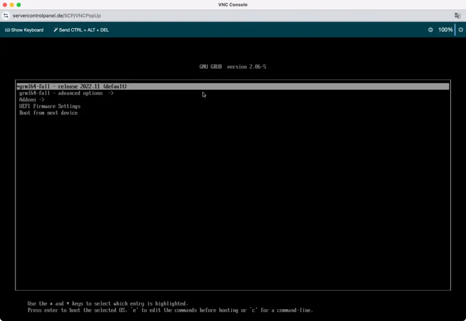Click the GNU GRUB version 2.06-5 header

point(233,67)
